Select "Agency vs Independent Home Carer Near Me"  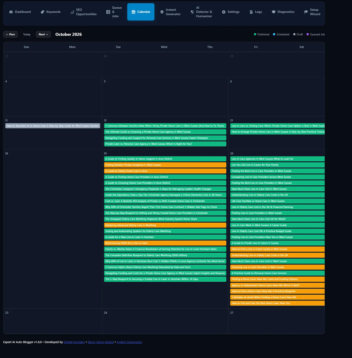pos(278,285)
